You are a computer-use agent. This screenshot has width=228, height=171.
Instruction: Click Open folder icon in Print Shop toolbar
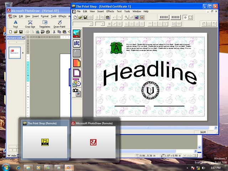[x=80, y=17]
